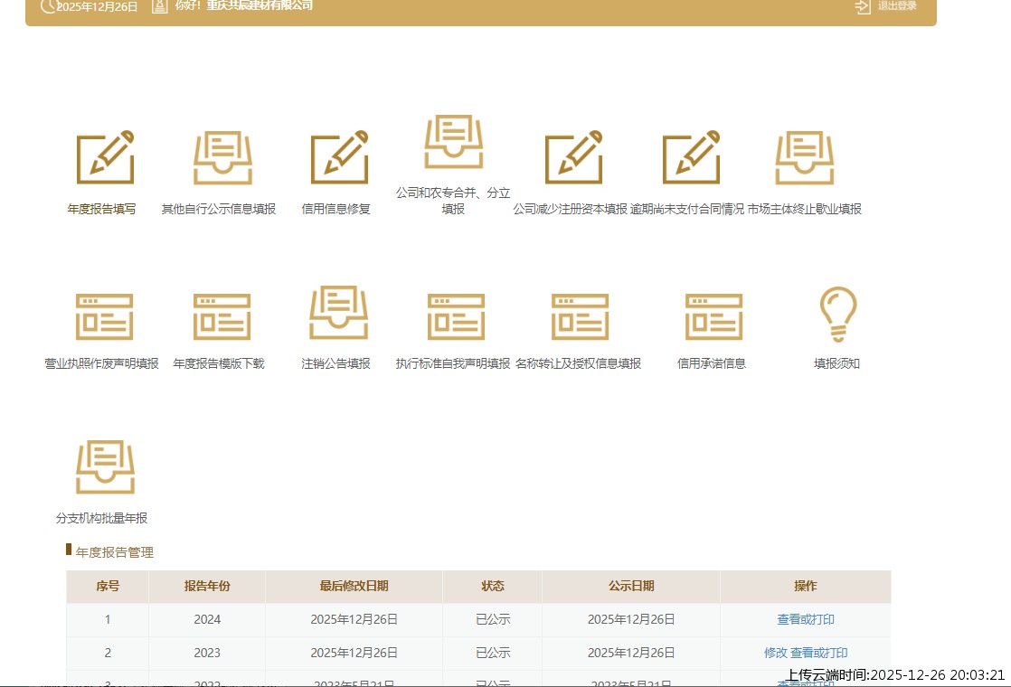The image size is (1011, 687).
Task: Select 公司减少注册资本填报 icon
Action: (573, 159)
